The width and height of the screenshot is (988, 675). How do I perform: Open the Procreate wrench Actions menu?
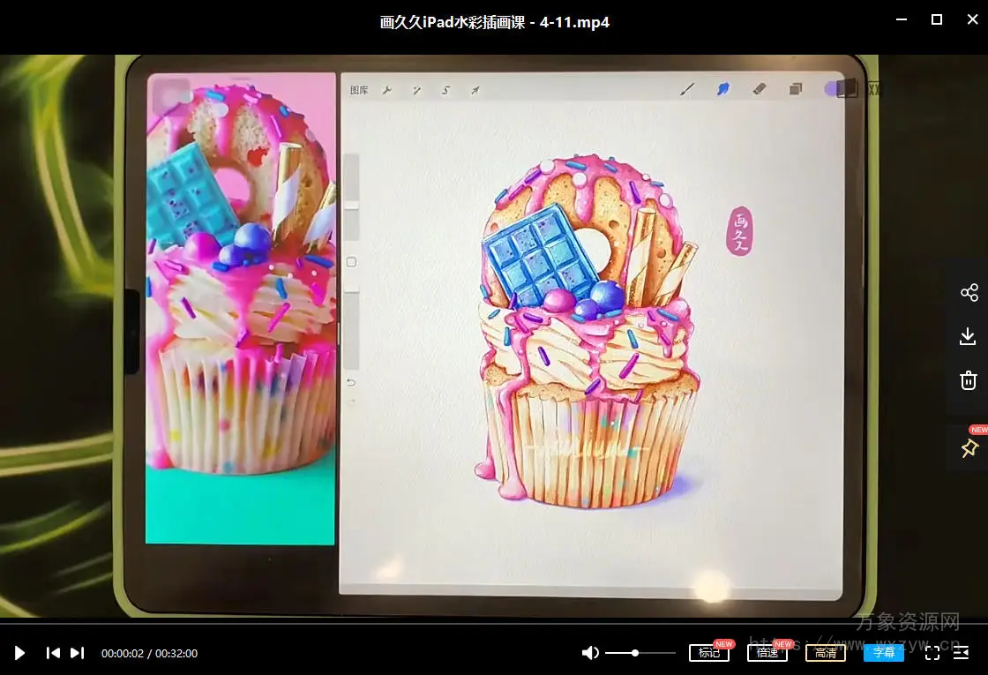pyautogui.click(x=386, y=90)
